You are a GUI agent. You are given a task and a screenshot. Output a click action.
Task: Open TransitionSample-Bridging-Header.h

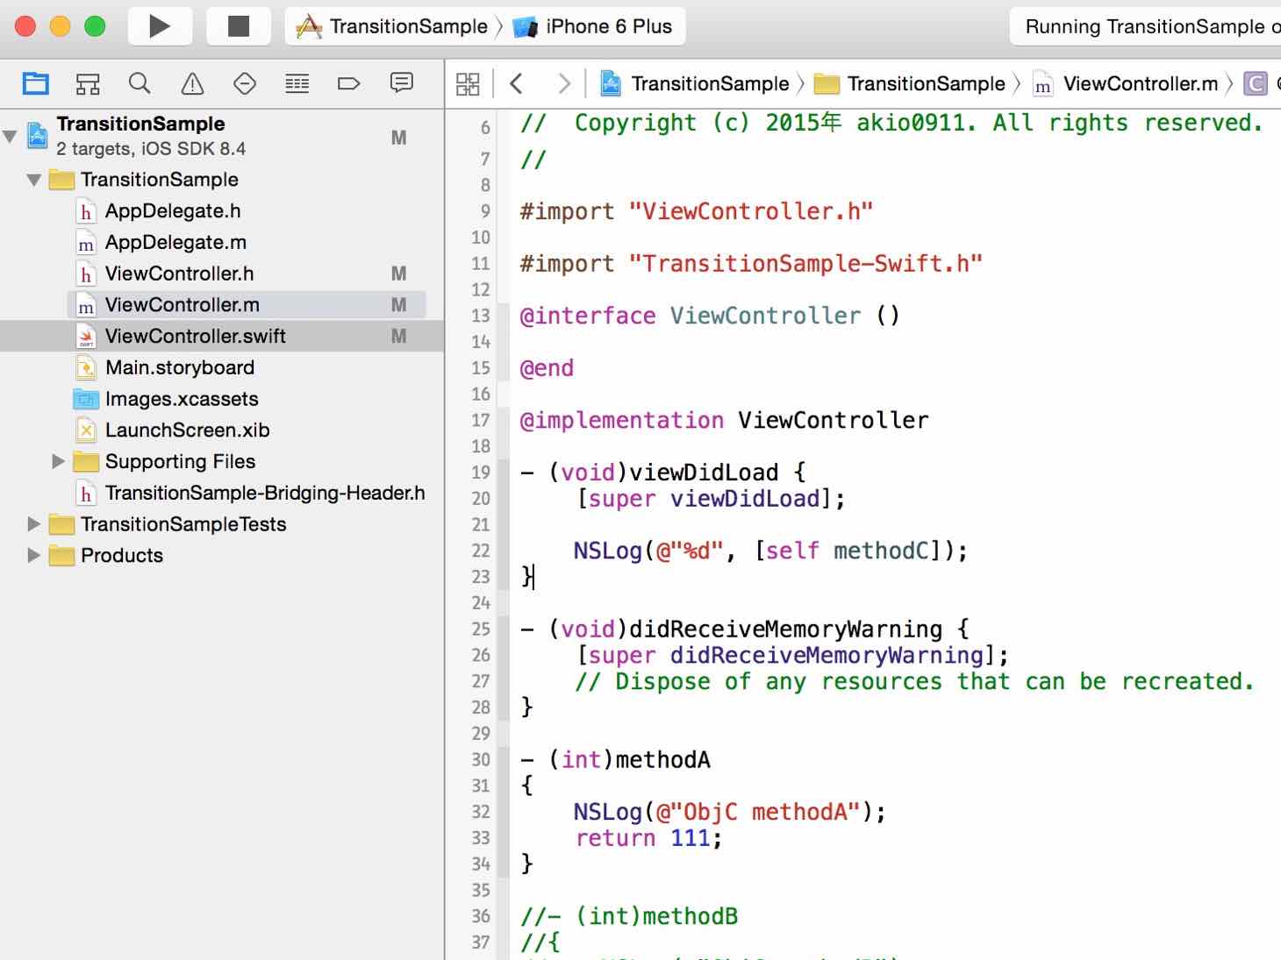[265, 494]
